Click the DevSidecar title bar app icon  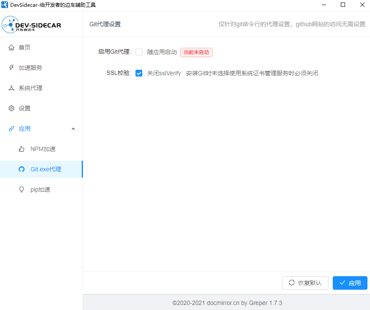coord(5,5)
